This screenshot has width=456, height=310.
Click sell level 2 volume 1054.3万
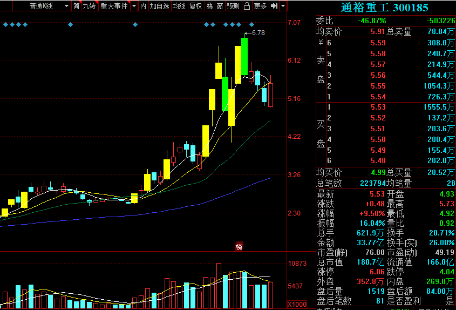439,86
